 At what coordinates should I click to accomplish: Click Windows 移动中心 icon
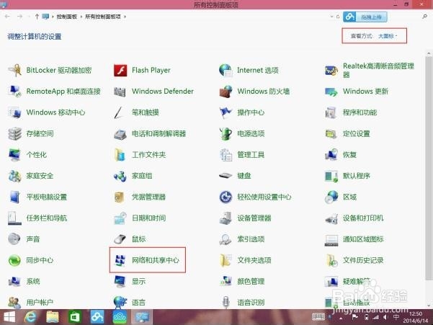(x=14, y=112)
